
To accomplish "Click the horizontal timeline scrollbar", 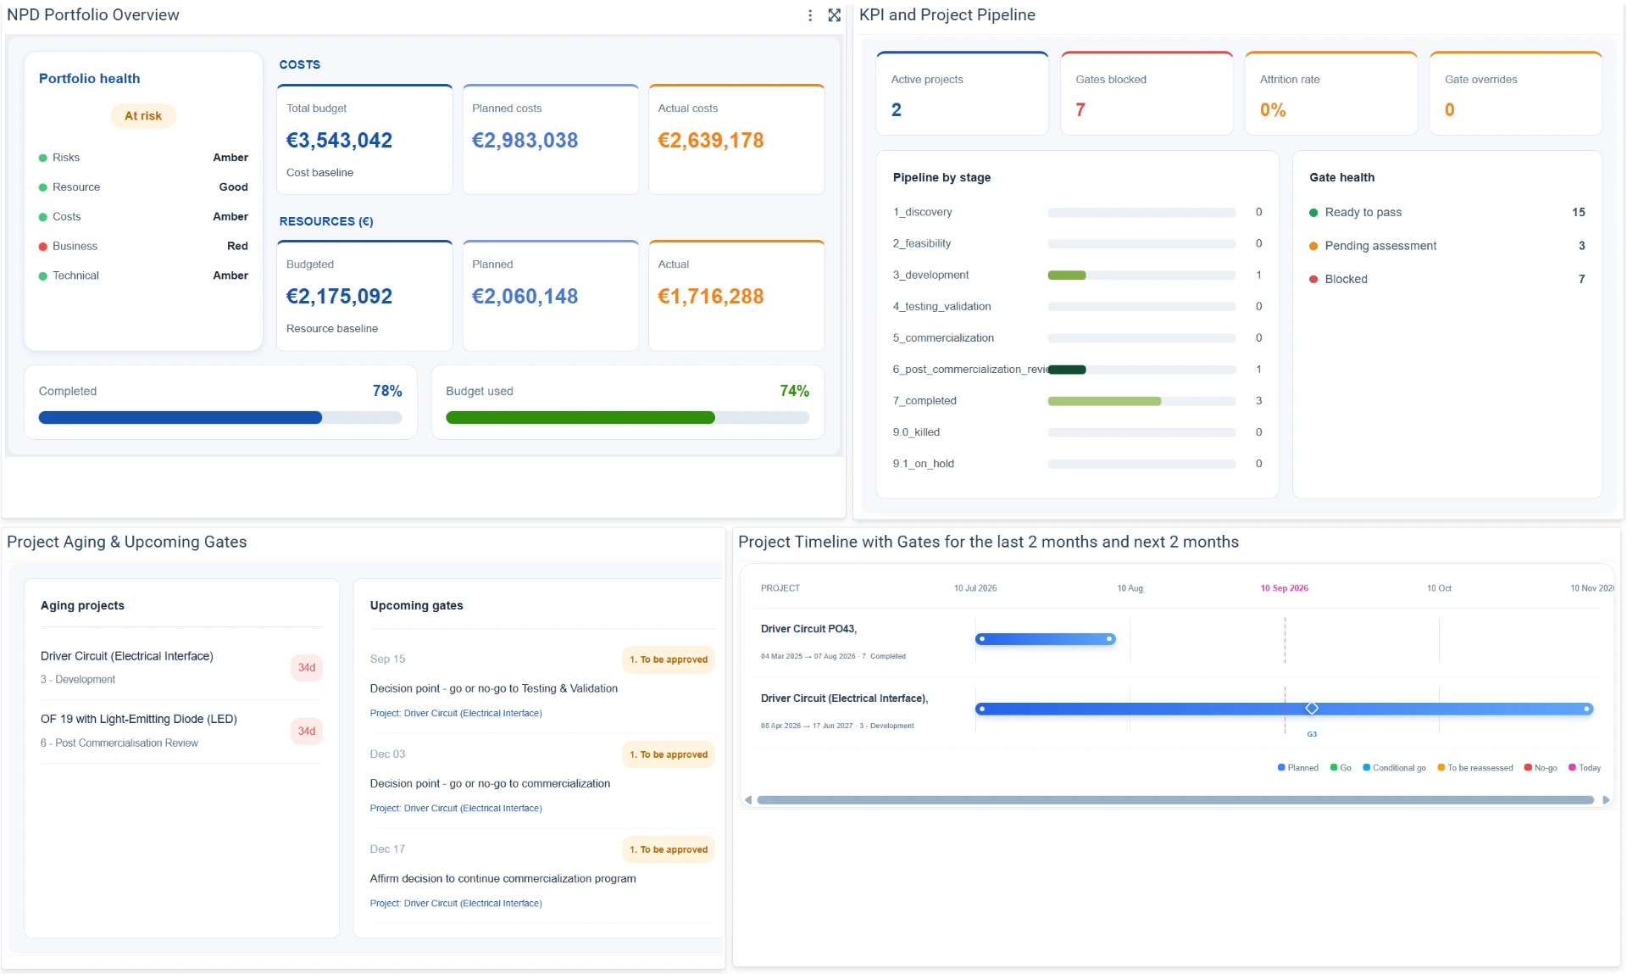I will 1175,800.
